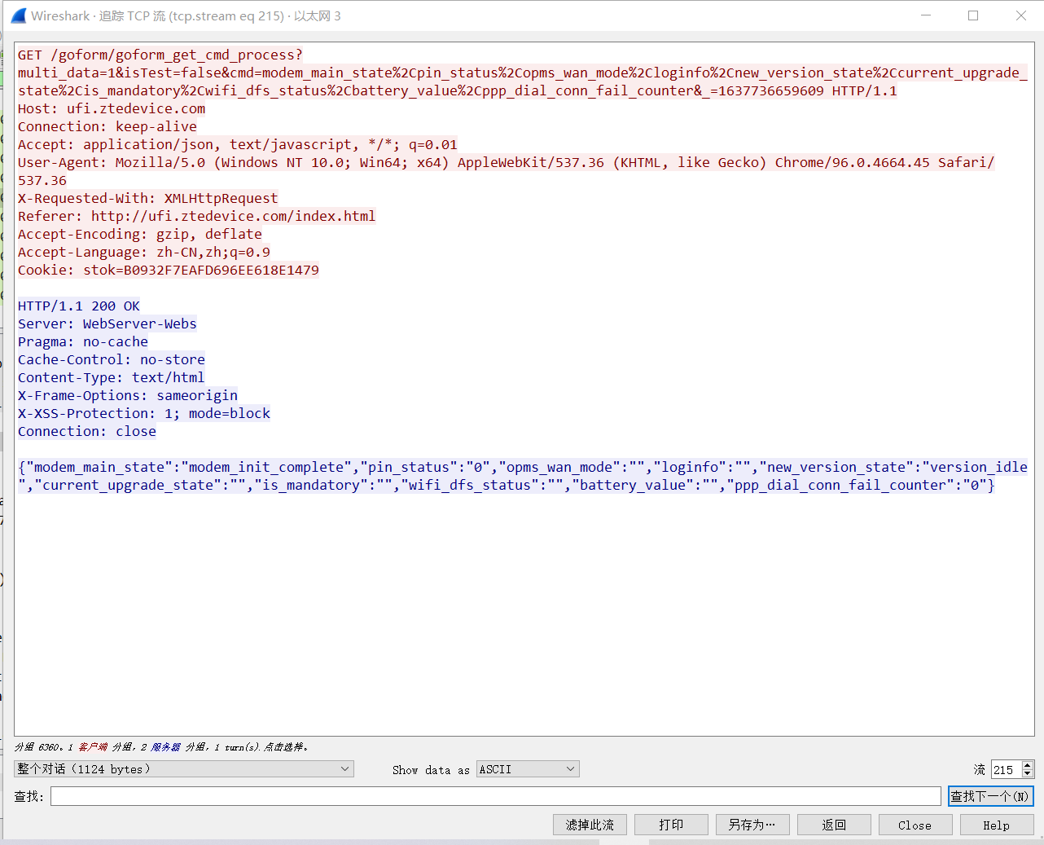The width and height of the screenshot is (1044, 845).
Task: Decrement the stream number spinner down arrow
Action: pos(1028,773)
